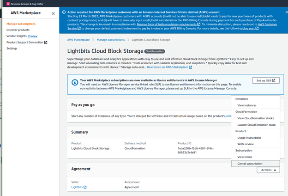This screenshot has width=288, height=196.
Task: Dismiss the blue AISPL notification banner
Action: click(286, 12)
